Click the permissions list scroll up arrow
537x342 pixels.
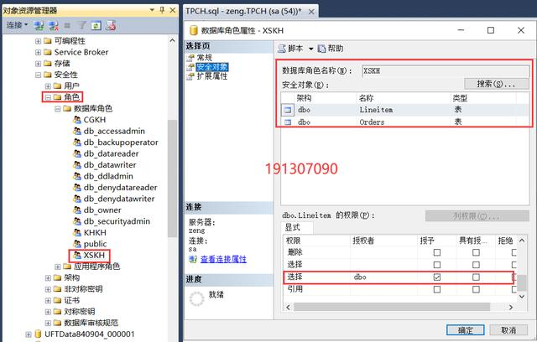click(522, 241)
